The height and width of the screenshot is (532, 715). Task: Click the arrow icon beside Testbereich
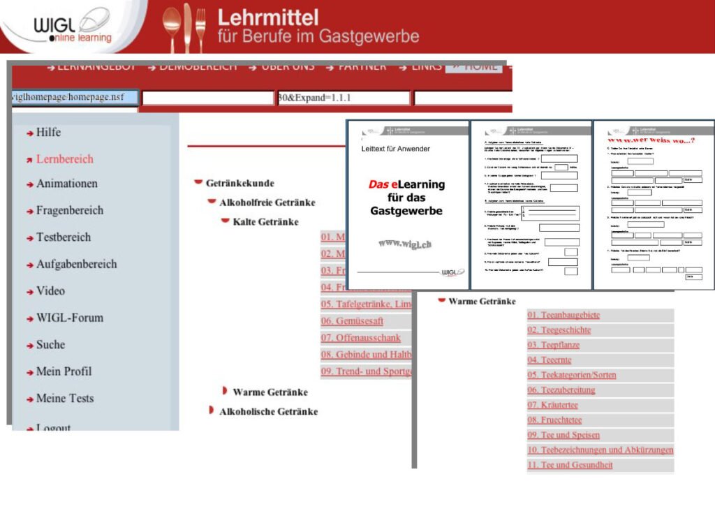click(29, 238)
